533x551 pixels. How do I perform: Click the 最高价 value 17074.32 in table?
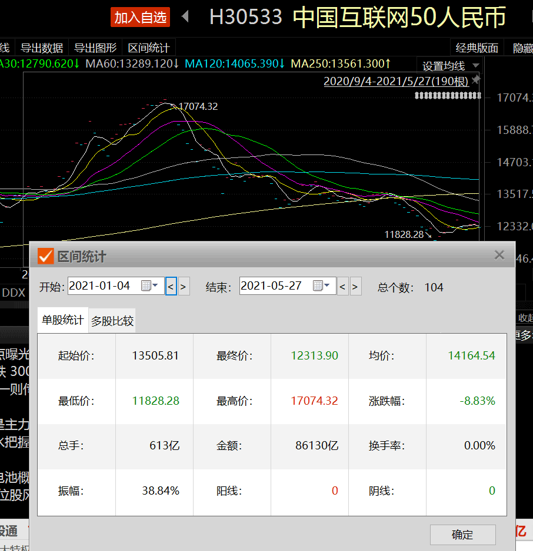[x=314, y=401]
